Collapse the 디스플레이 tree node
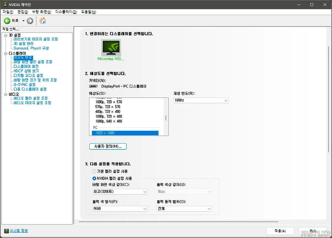This screenshot has width=332, height=238. (x=6, y=54)
